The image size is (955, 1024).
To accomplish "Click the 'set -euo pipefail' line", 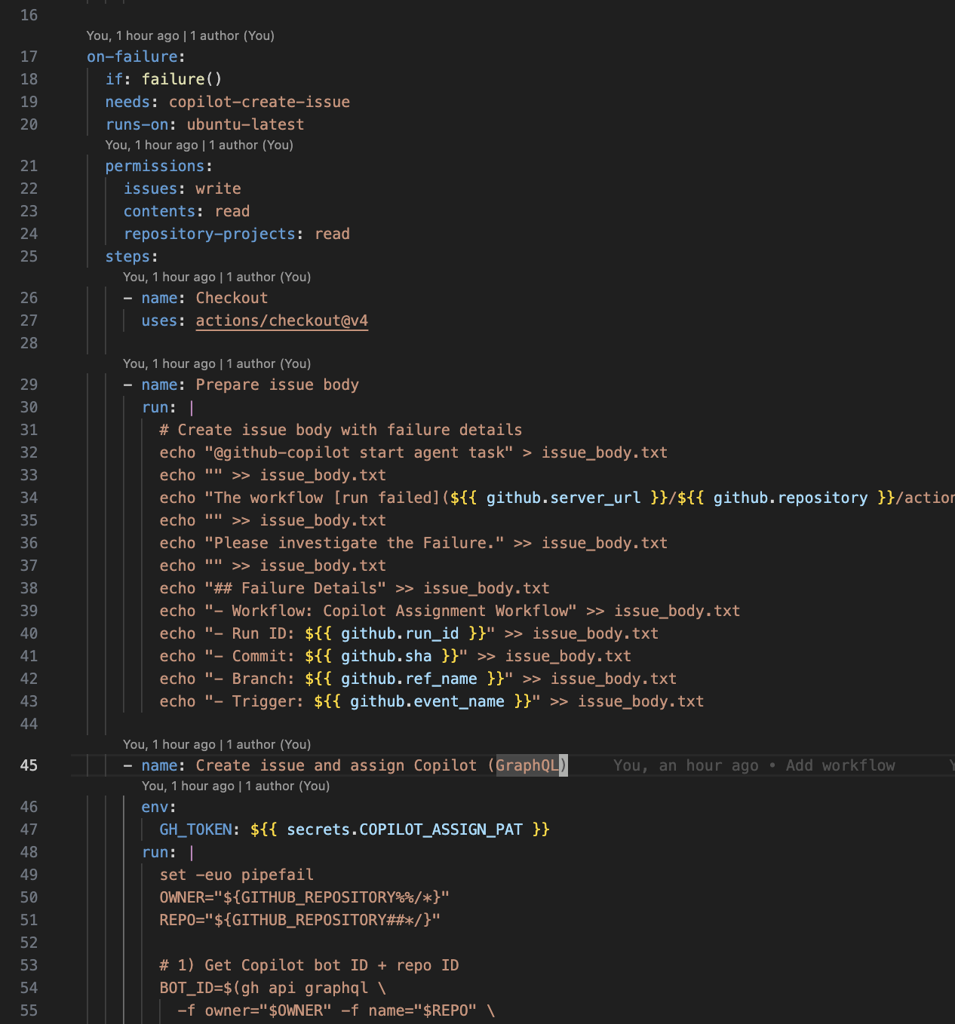I will tap(235, 874).
